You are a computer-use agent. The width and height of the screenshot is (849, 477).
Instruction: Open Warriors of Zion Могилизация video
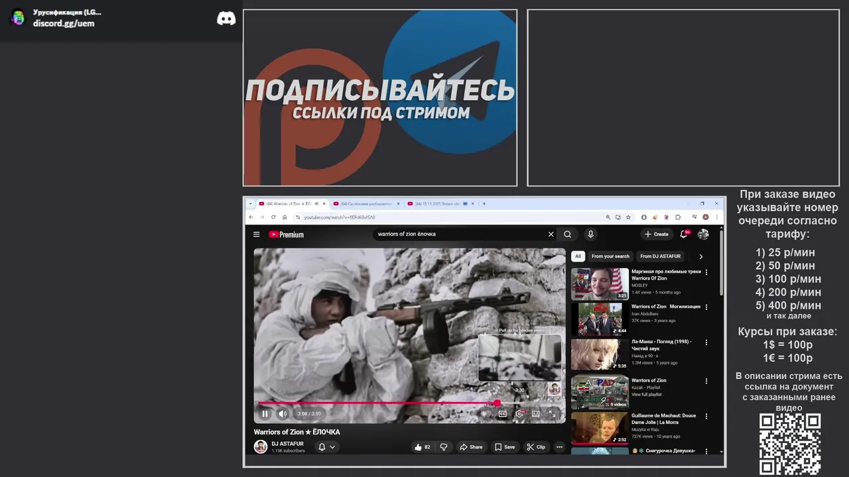pyautogui.click(x=600, y=319)
